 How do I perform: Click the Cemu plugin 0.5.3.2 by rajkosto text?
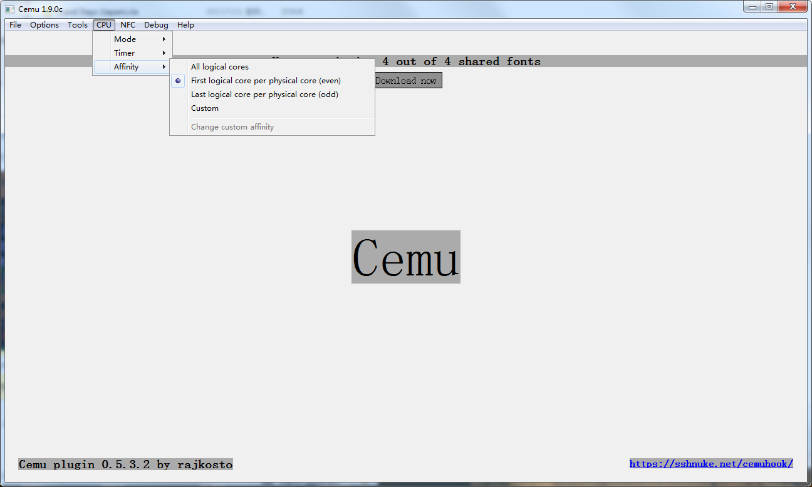[125, 464]
